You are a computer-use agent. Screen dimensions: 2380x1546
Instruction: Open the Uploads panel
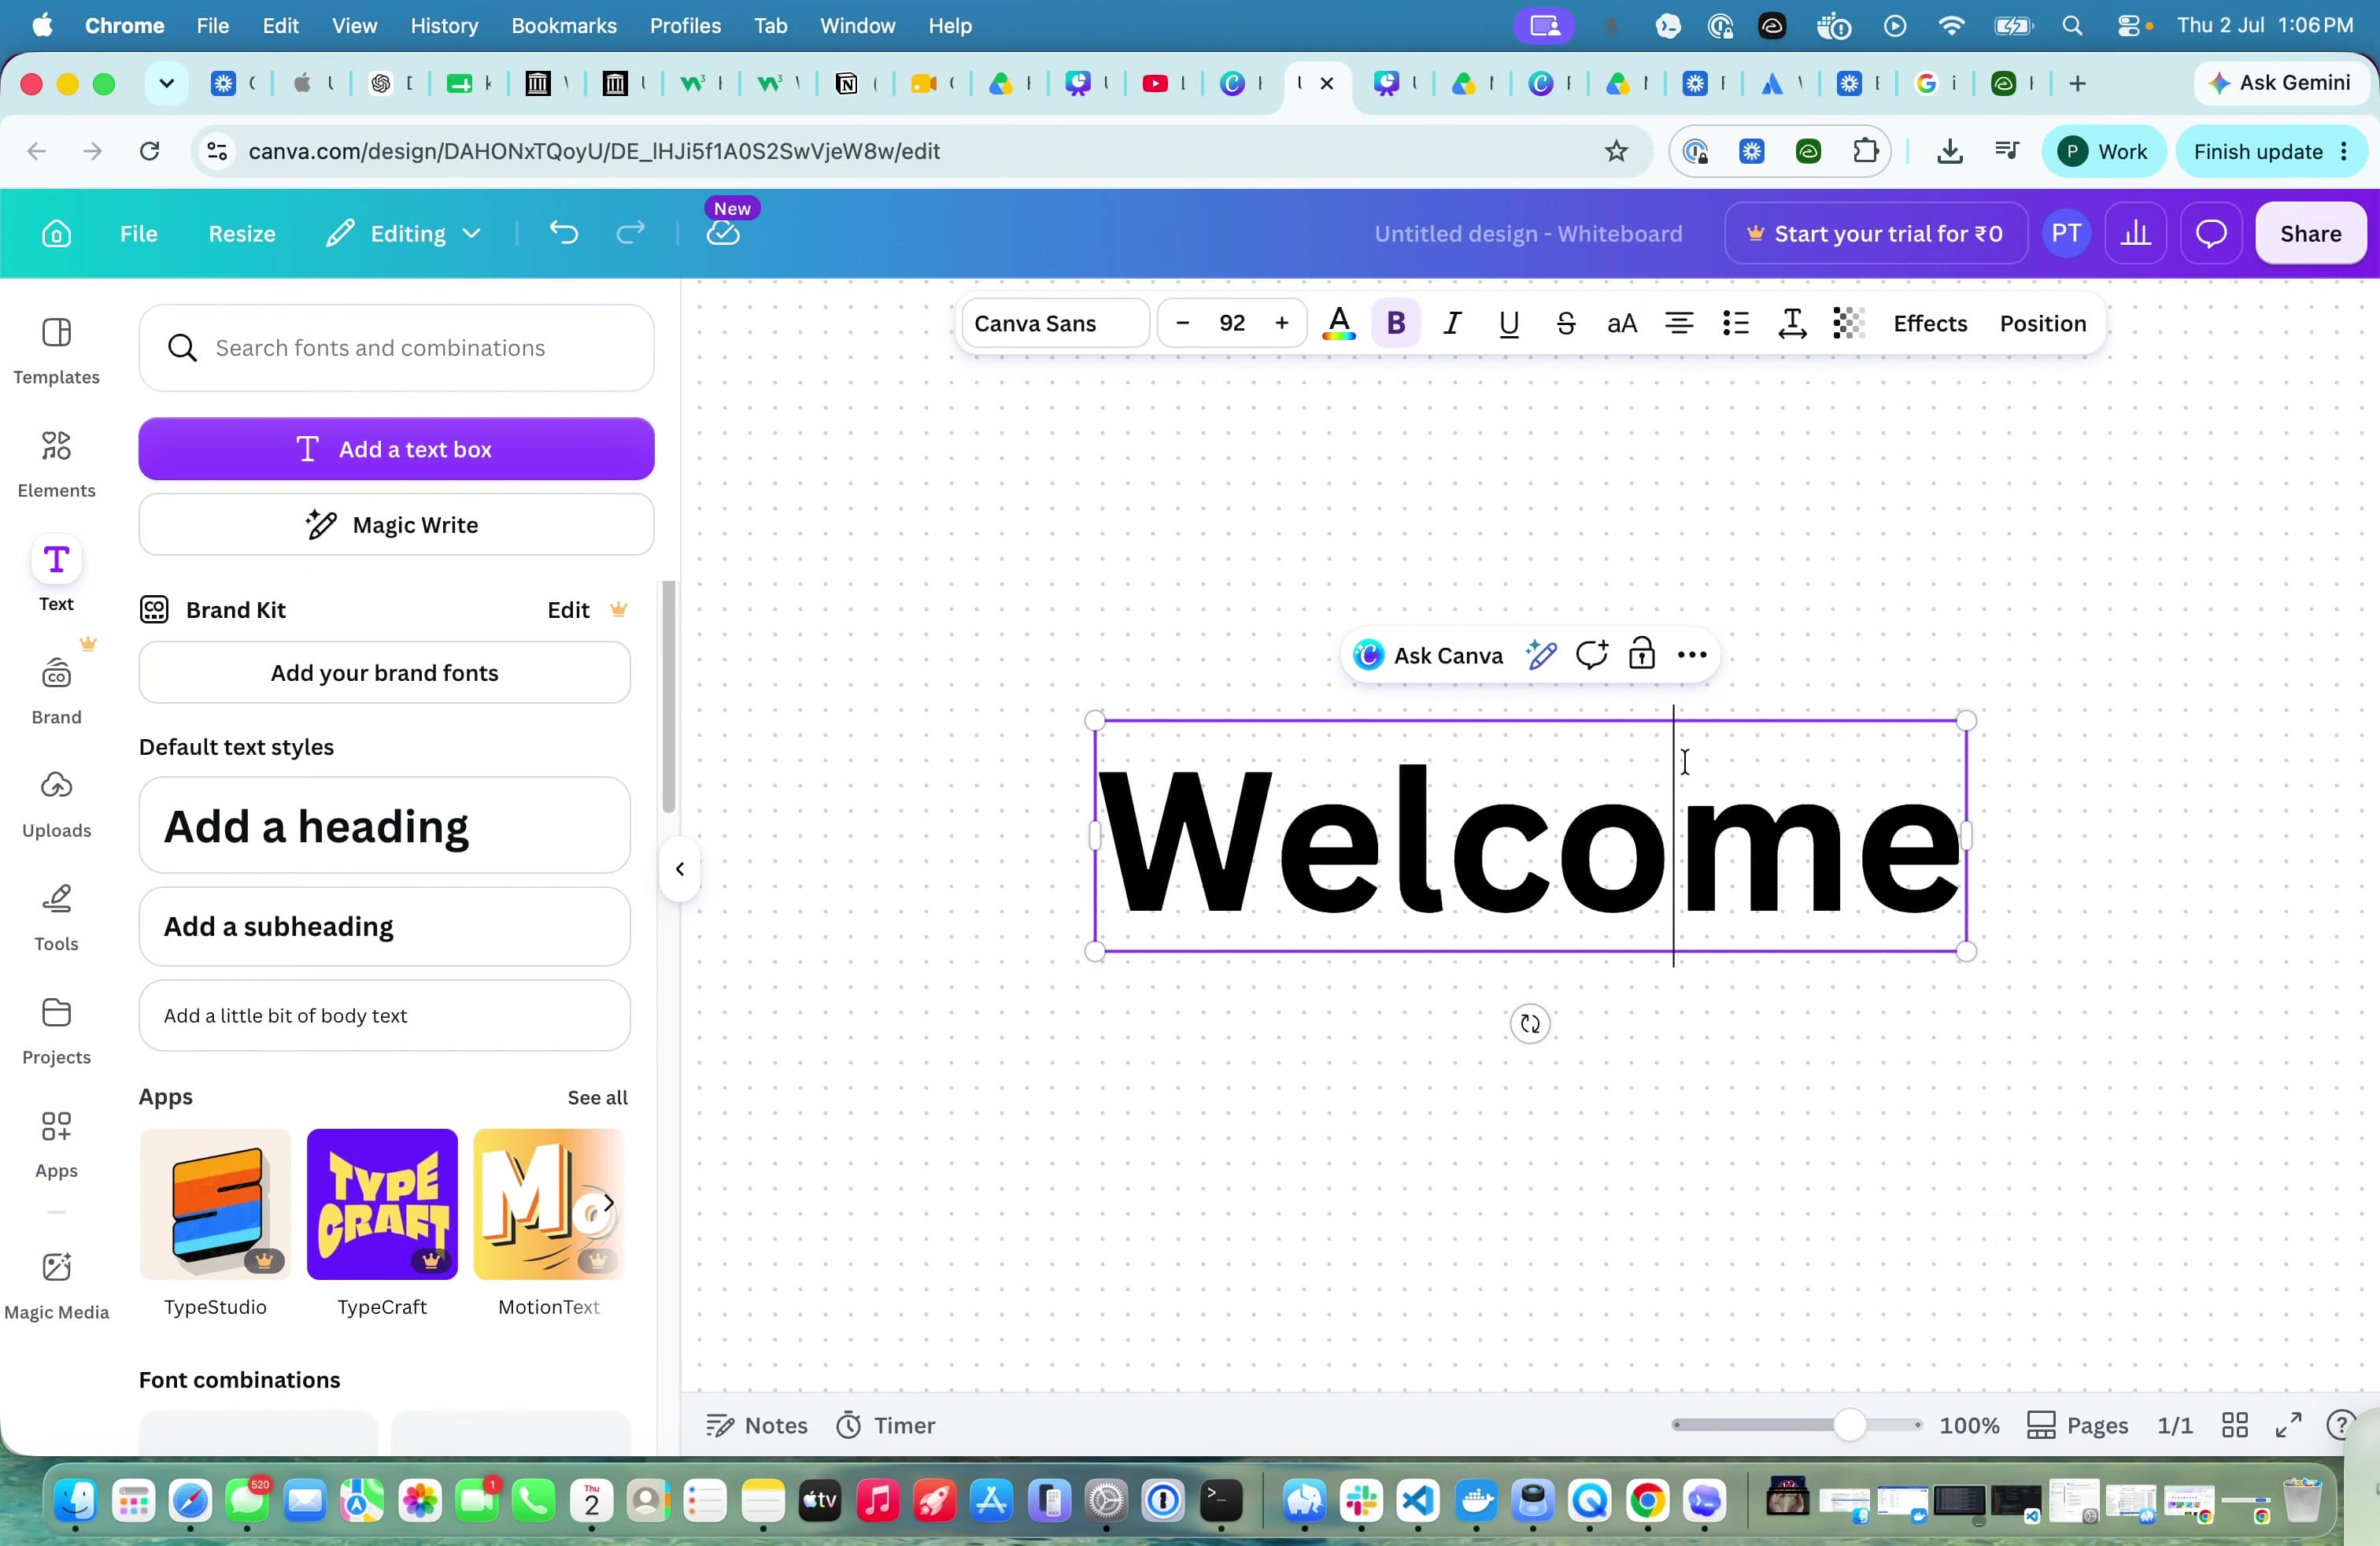pos(56,803)
